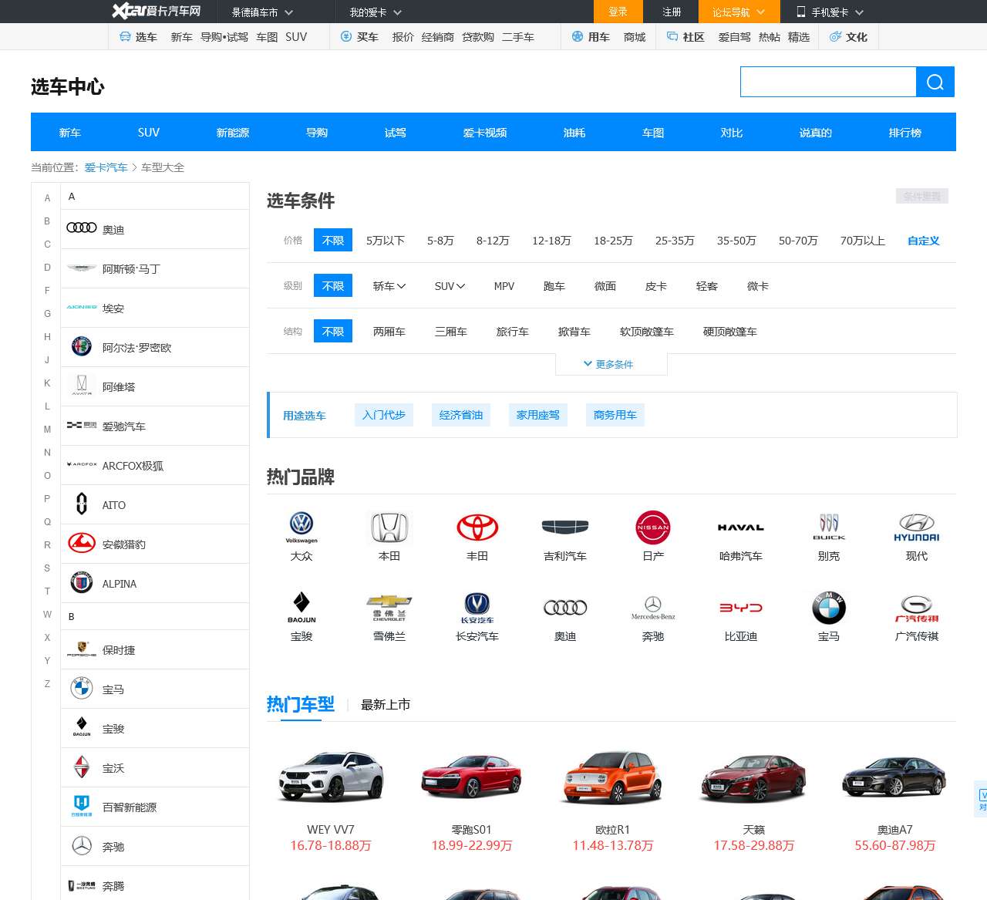Click the 登录 button
The width and height of the screenshot is (987, 900).
click(618, 12)
